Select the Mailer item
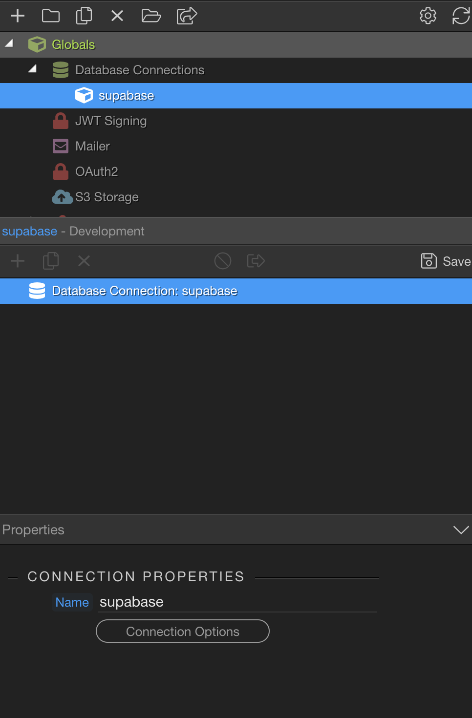472x718 pixels. point(92,146)
